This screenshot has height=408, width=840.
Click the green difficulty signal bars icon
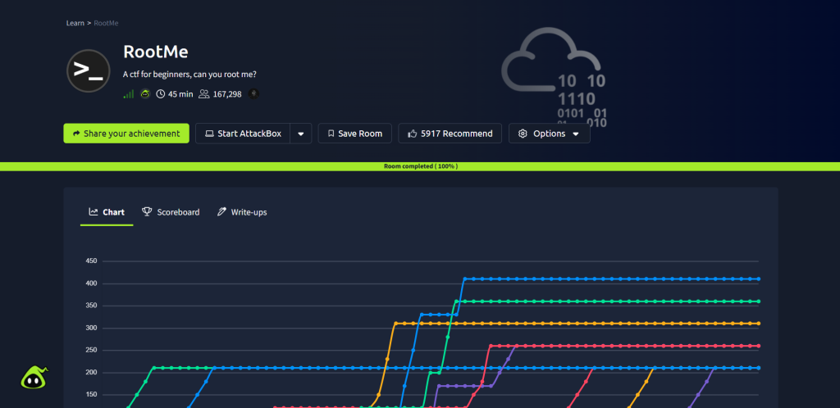[128, 94]
